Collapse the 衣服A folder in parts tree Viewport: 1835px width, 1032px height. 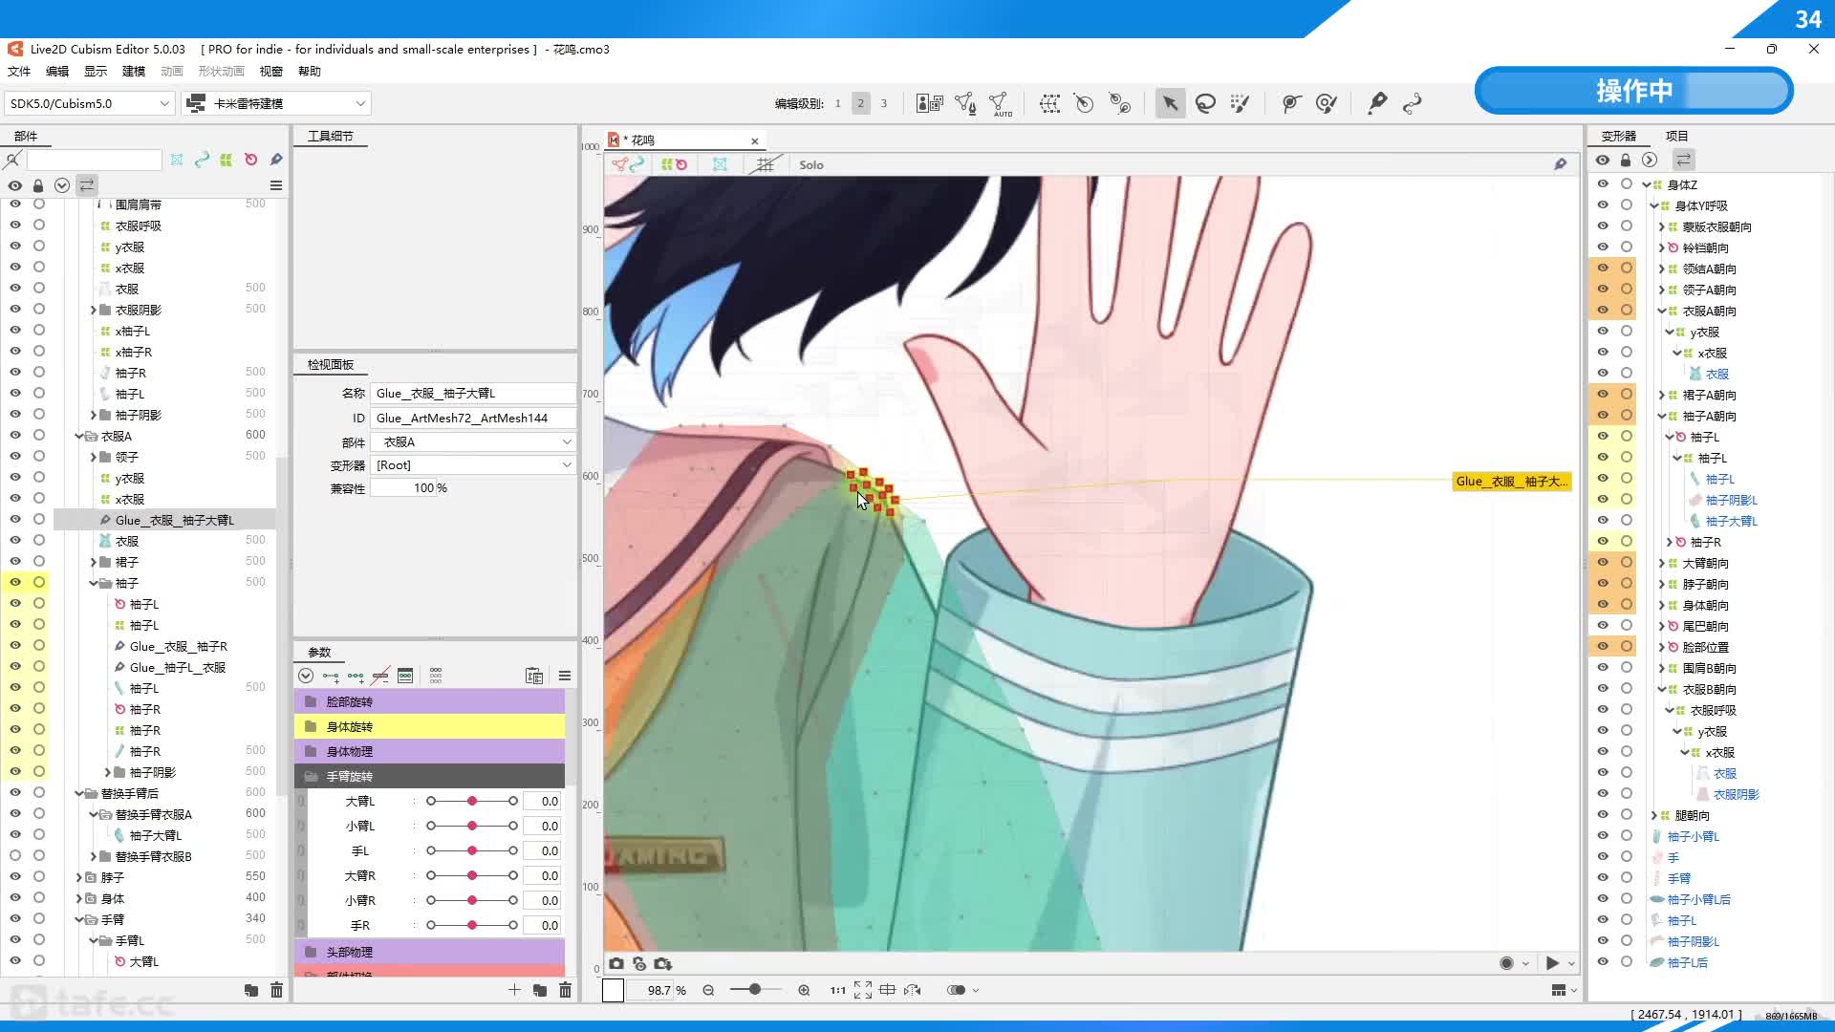pyautogui.click(x=79, y=436)
